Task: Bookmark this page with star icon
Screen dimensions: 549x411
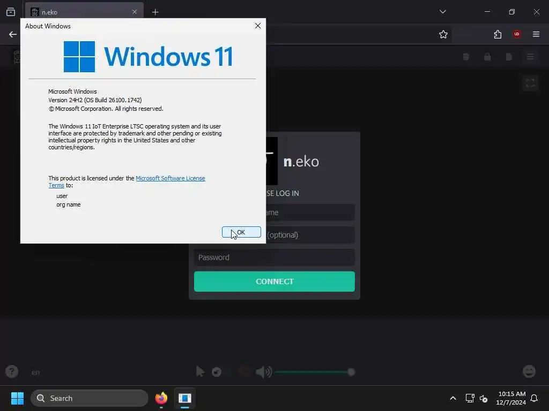Action: click(x=443, y=34)
